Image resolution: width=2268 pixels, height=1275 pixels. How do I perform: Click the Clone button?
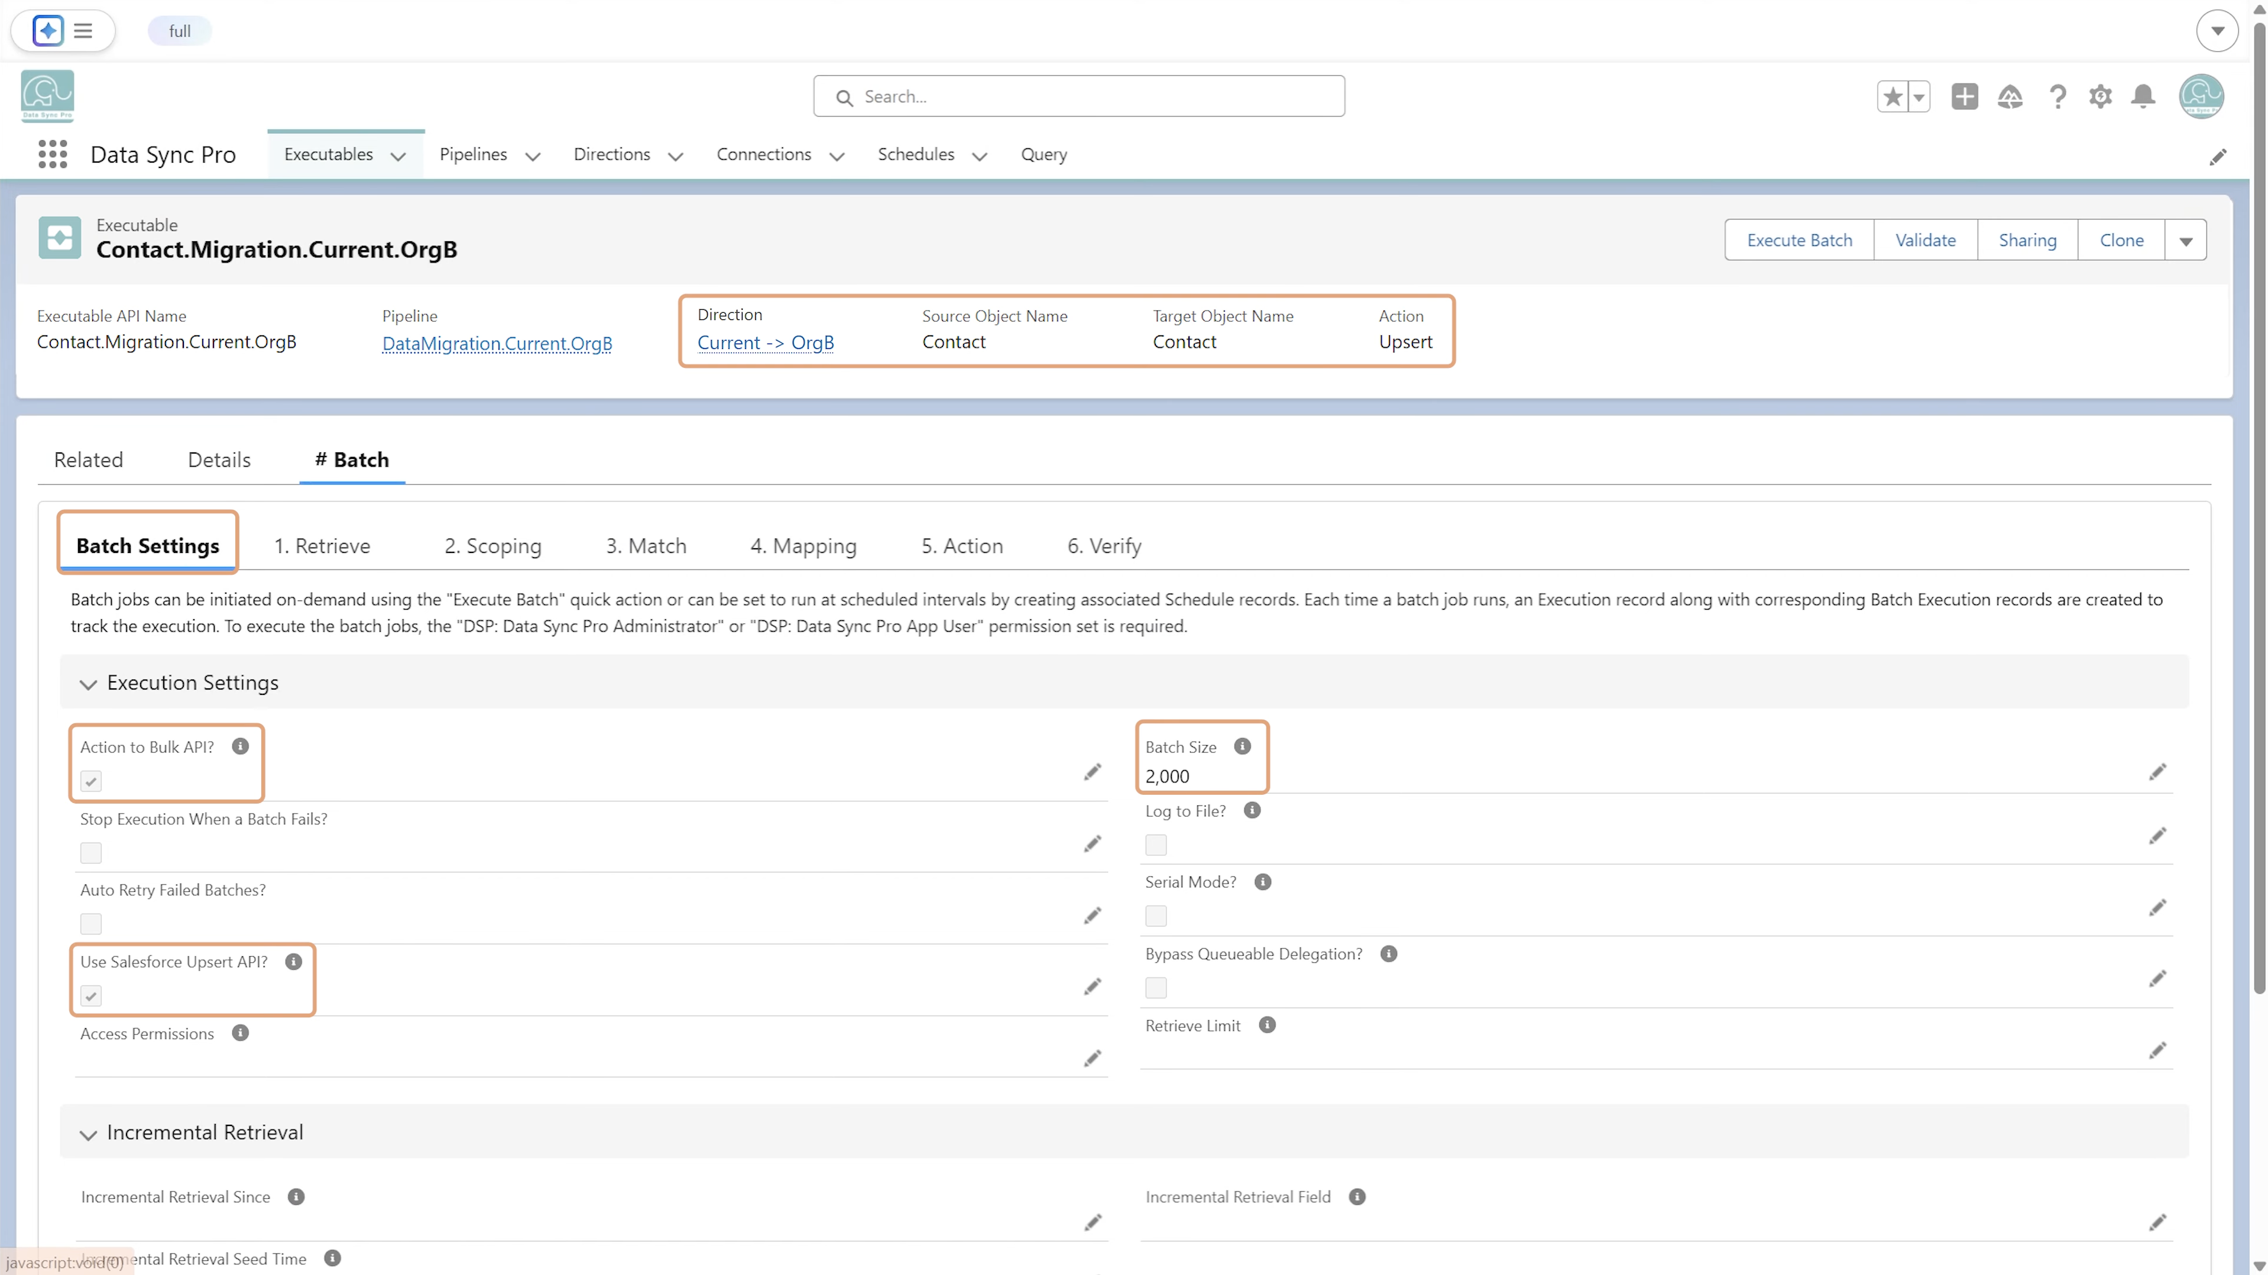click(2121, 240)
